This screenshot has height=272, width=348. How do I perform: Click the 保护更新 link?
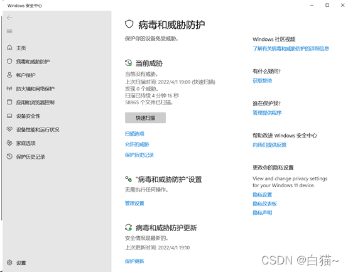[x=134, y=261]
